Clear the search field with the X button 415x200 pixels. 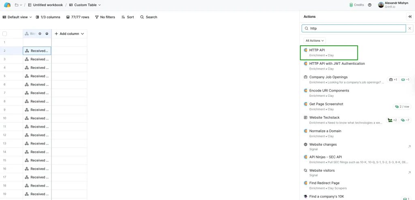[x=410, y=28]
